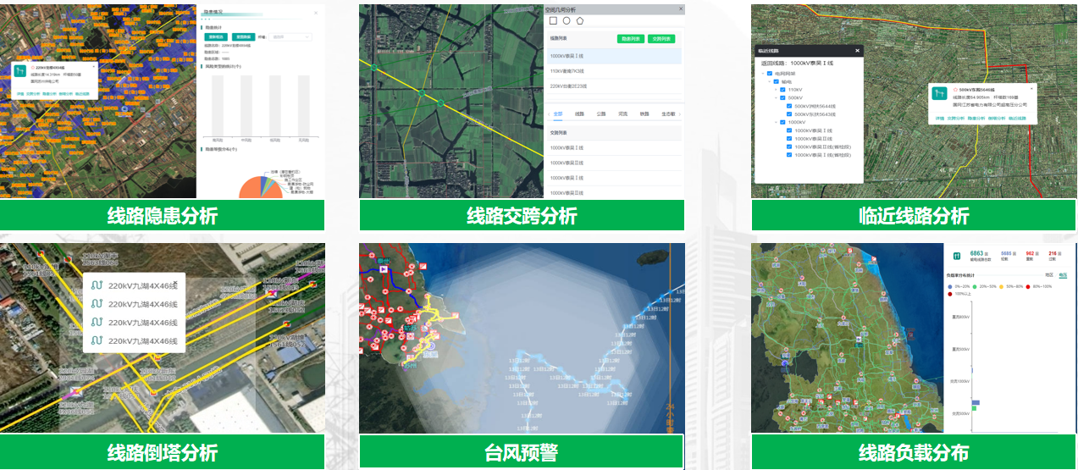Uncheck the 500kV东获5643线 checkbox
The image size is (1078, 470).
click(789, 114)
